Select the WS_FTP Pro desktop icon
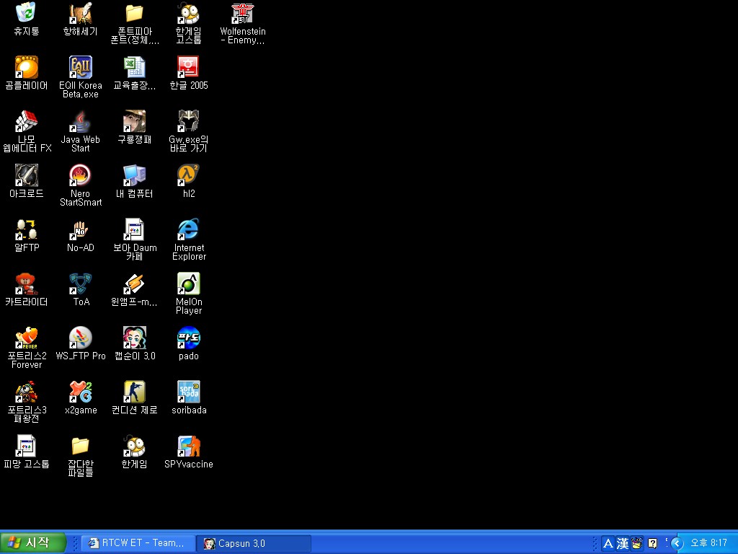This screenshot has width=738, height=554. (80, 338)
